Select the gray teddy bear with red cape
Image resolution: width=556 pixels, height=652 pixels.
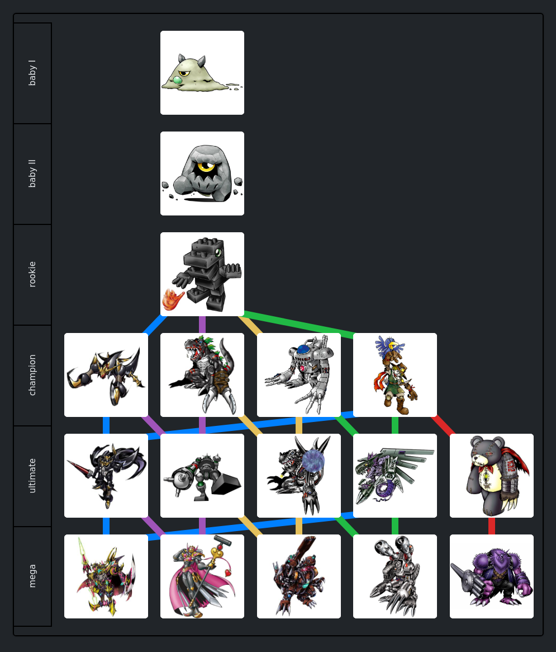492,476
